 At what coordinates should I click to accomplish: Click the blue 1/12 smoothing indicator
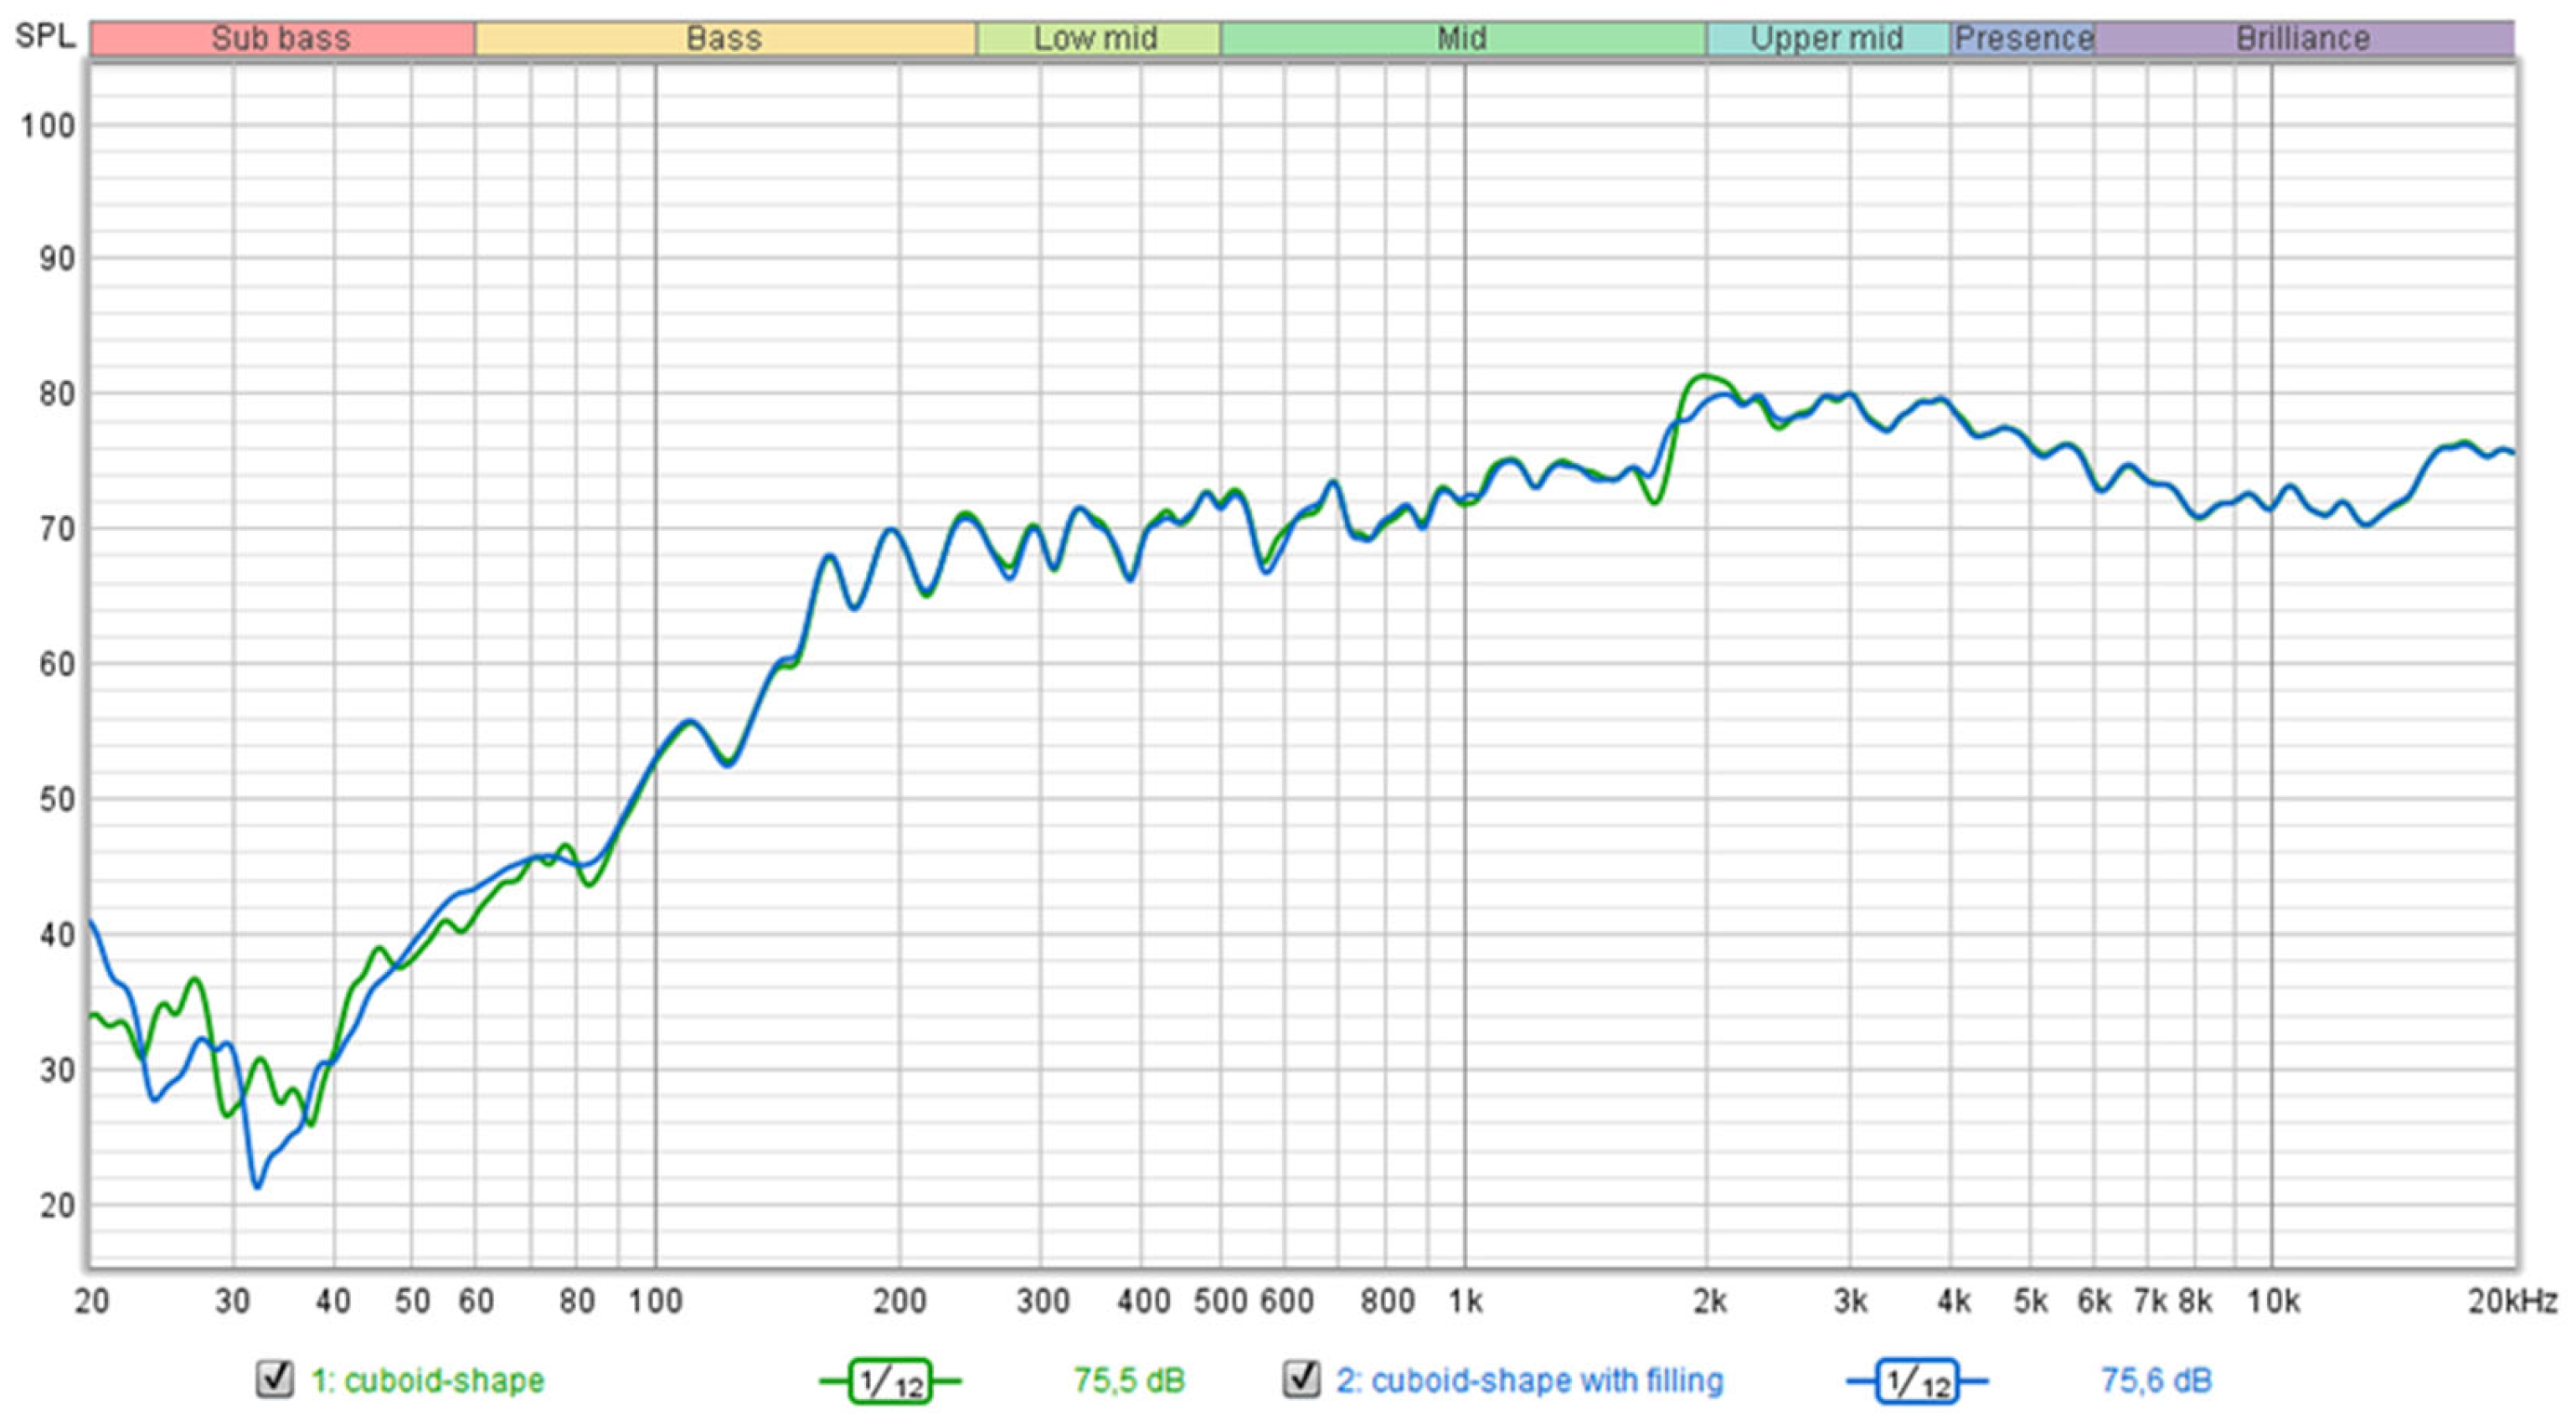click(x=1916, y=1382)
